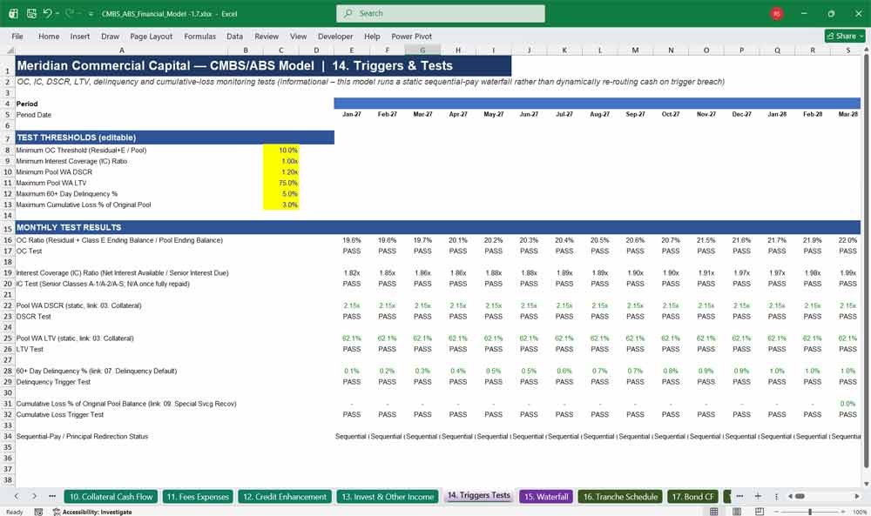
Task: Switch to Normal view in the status bar
Action: (714, 512)
